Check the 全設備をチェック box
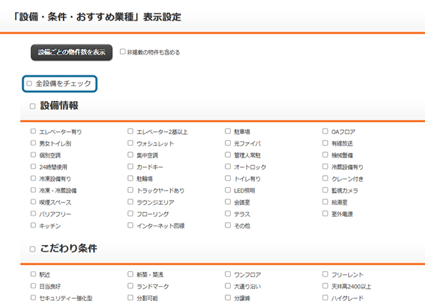 (29, 83)
